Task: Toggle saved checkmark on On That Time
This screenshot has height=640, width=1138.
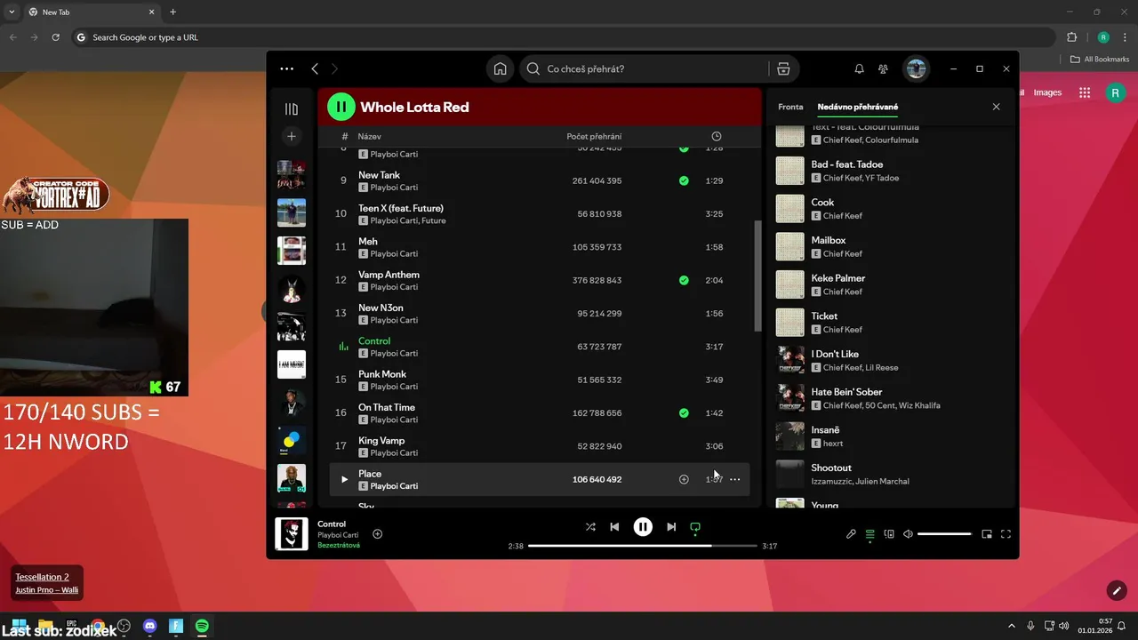Action: [x=684, y=412]
